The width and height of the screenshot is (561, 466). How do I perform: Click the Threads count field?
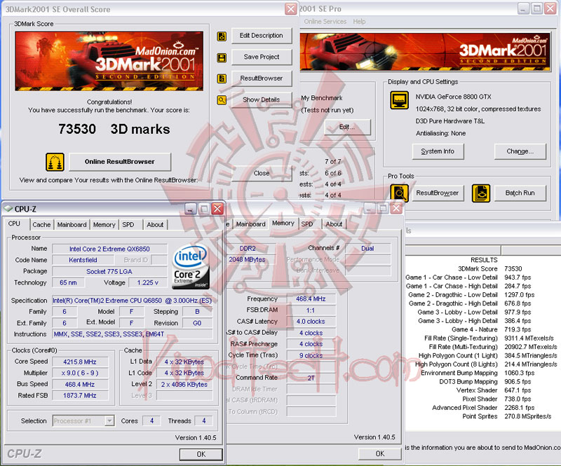pos(204,421)
